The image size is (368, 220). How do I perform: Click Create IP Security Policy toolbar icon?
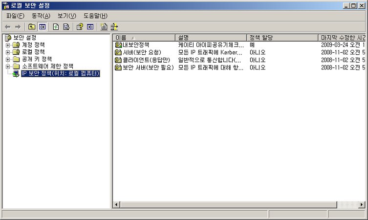(x=104, y=26)
